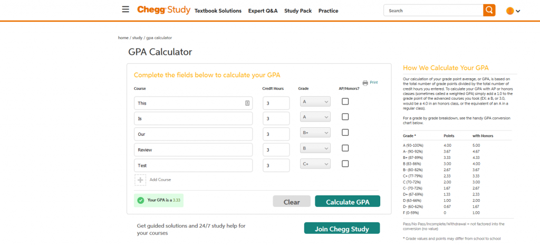Enable AP/Honors for the 'Our' course
540x245 pixels.
click(345, 133)
